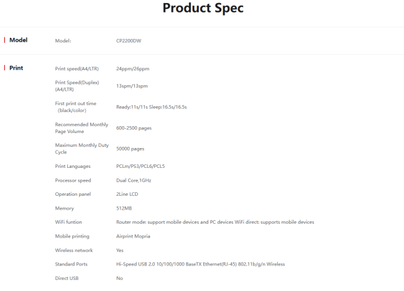Screen dimensions: 404x291
Task: Click the Print Languages label
Action: click(x=73, y=166)
